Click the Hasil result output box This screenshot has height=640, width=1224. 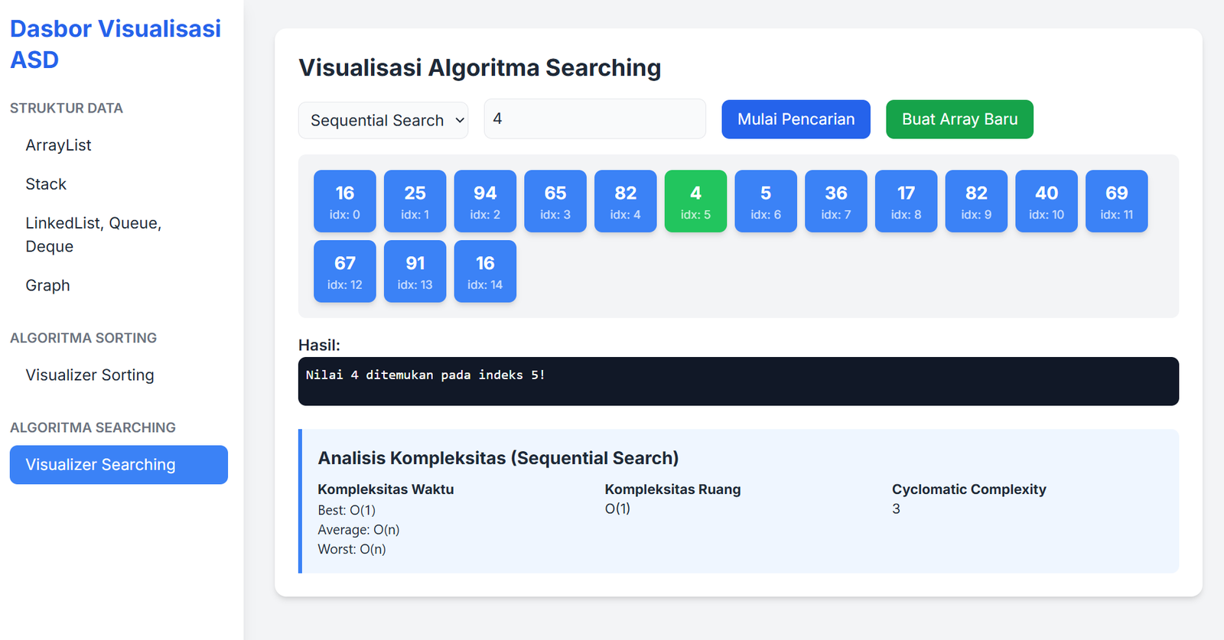tap(738, 381)
